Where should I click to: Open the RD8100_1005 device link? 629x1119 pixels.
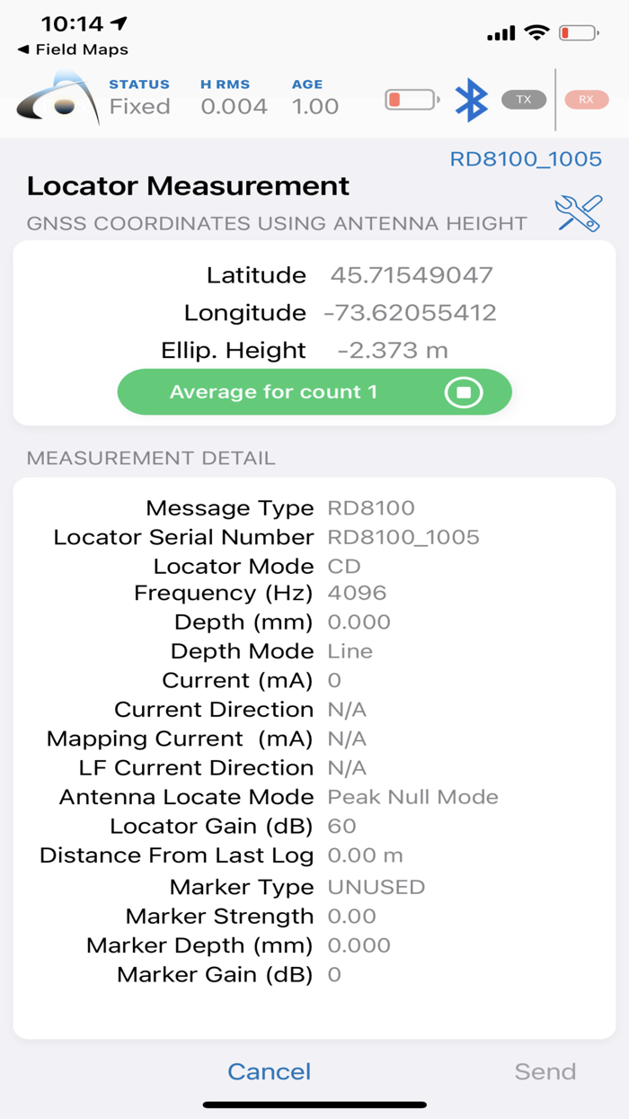[x=527, y=158]
